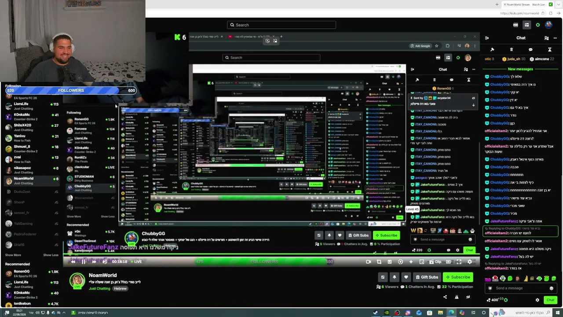Image resolution: width=563 pixels, height=317 pixels.
Task: Select juda_sh in the chat leaderboard
Action: click(x=513, y=59)
